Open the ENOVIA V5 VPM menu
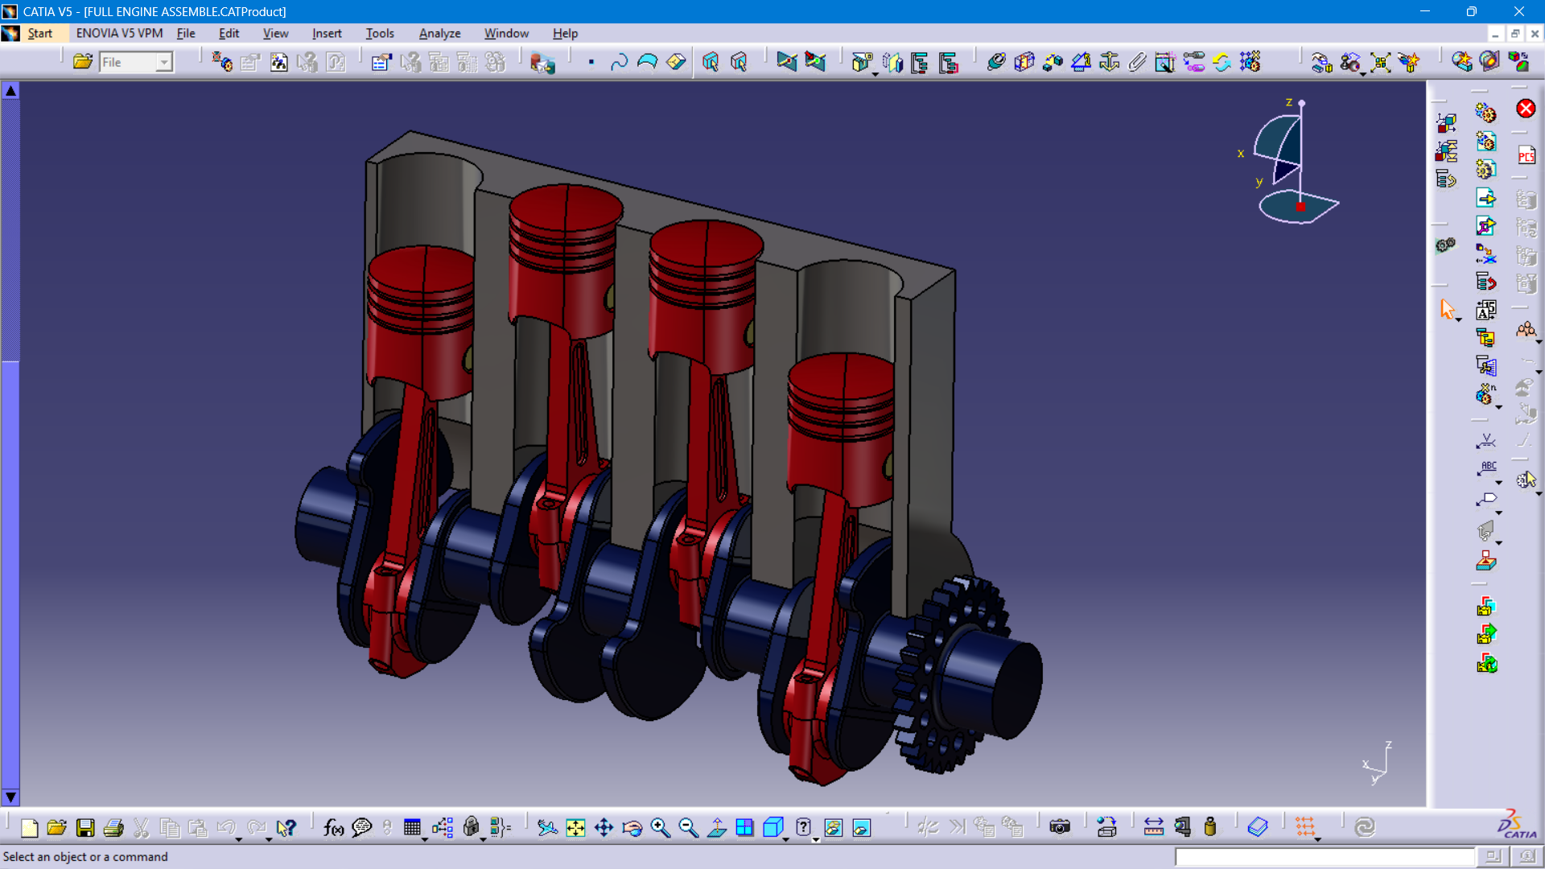Image resolution: width=1545 pixels, height=869 pixels. 119,33
